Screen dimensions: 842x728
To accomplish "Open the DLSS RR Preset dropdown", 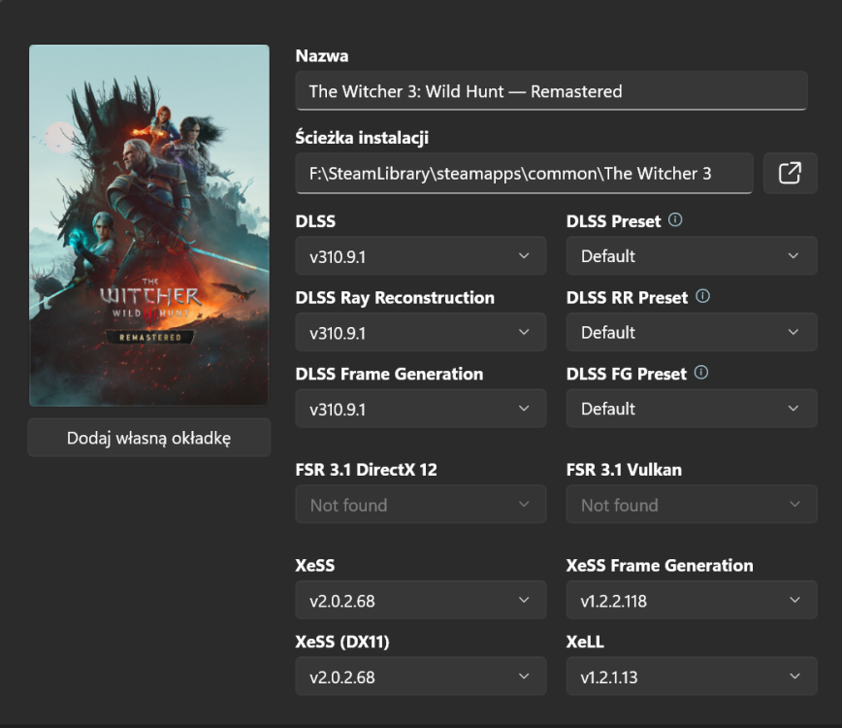I will pyautogui.click(x=692, y=333).
